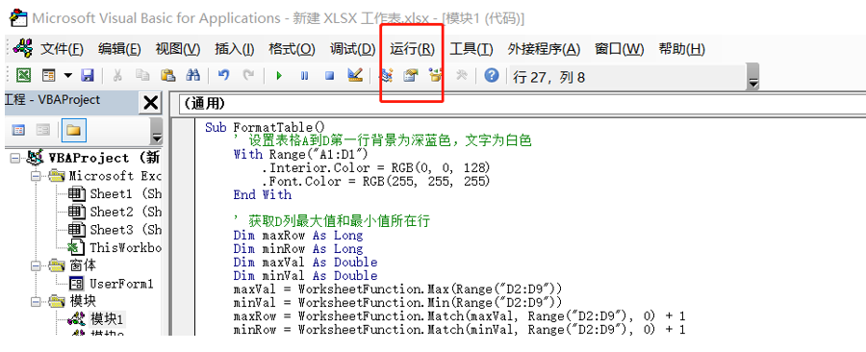Viewport: 866px width, 352px height.
Task: Toggle Folders in the project panel
Action: [x=73, y=130]
